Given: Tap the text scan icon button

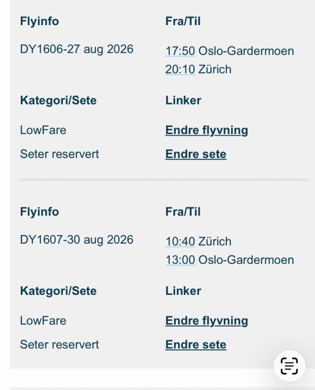Looking at the screenshot, I should 289,366.
